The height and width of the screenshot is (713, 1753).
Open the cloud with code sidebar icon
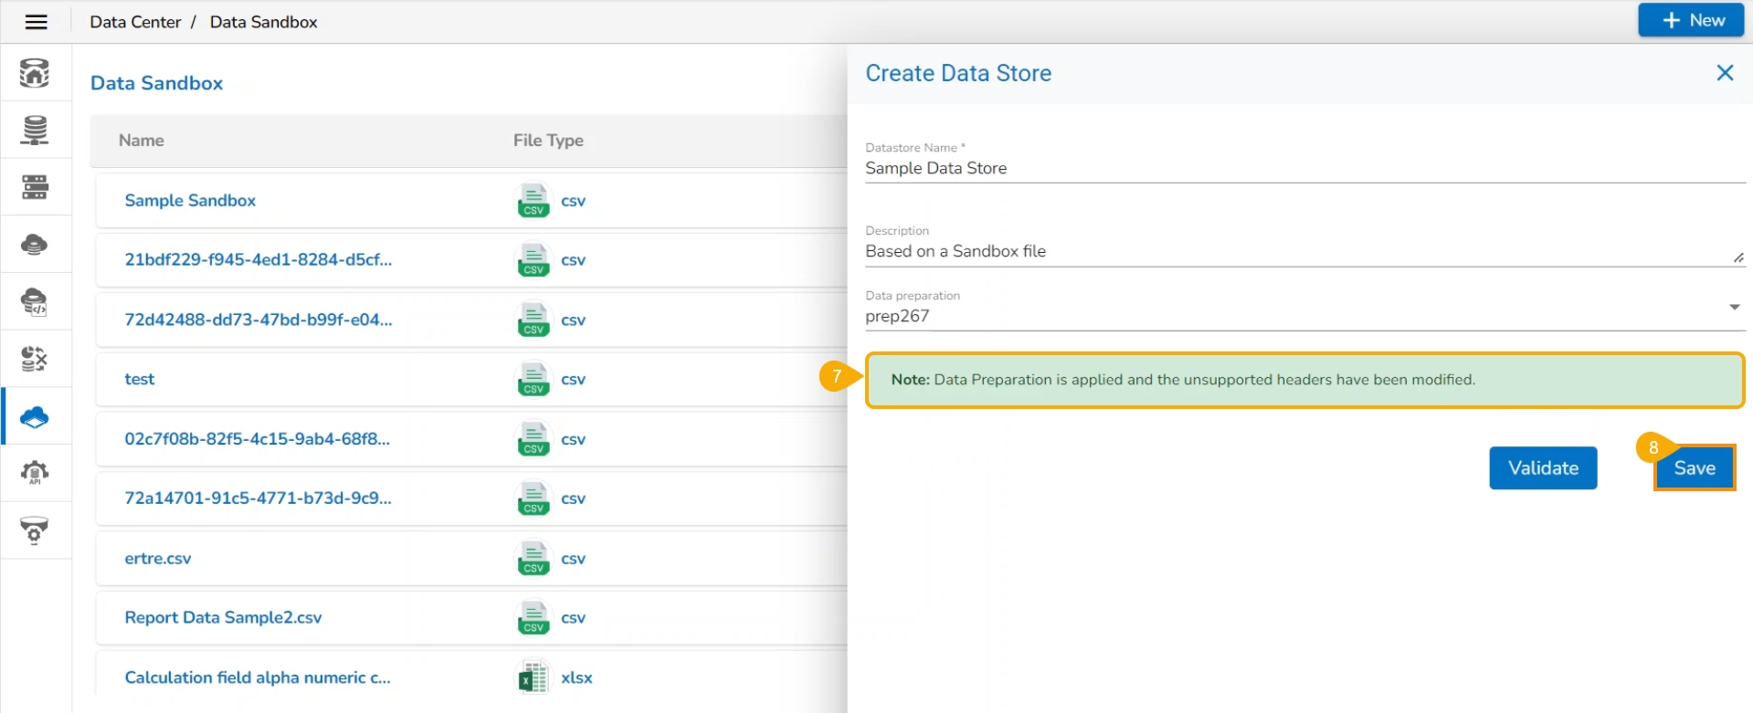[35, 302]
